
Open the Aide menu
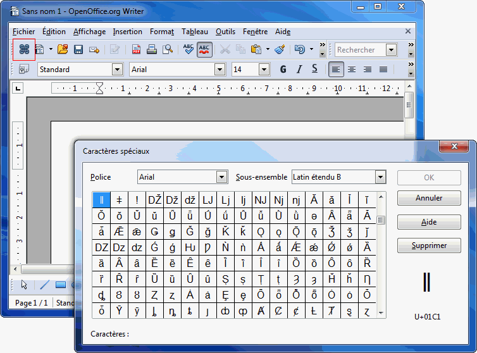tap(283, 32)
